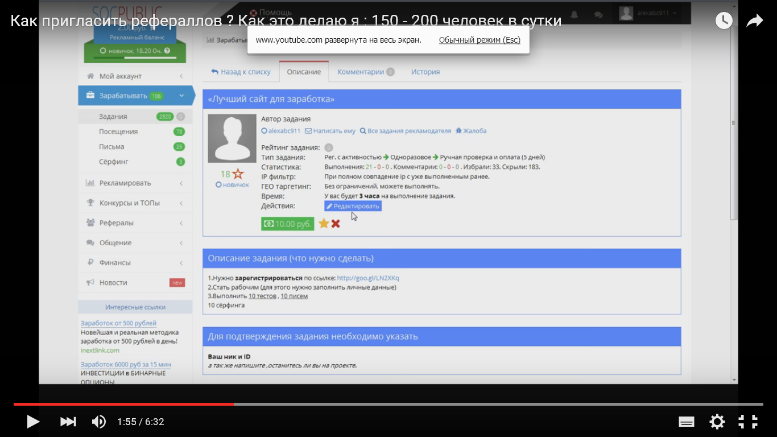The width and height of the screenshot is (777, 437).
Task: Expand the Конкурсы и ТОПы chevron
Action: tap(181, 203)
